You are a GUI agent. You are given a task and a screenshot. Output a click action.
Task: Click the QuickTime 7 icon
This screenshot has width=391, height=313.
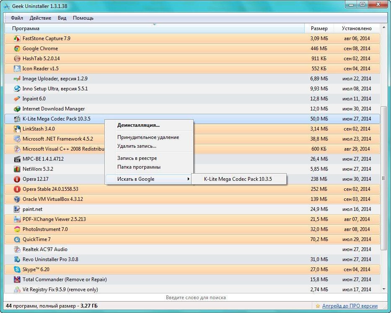click(17, 239)
